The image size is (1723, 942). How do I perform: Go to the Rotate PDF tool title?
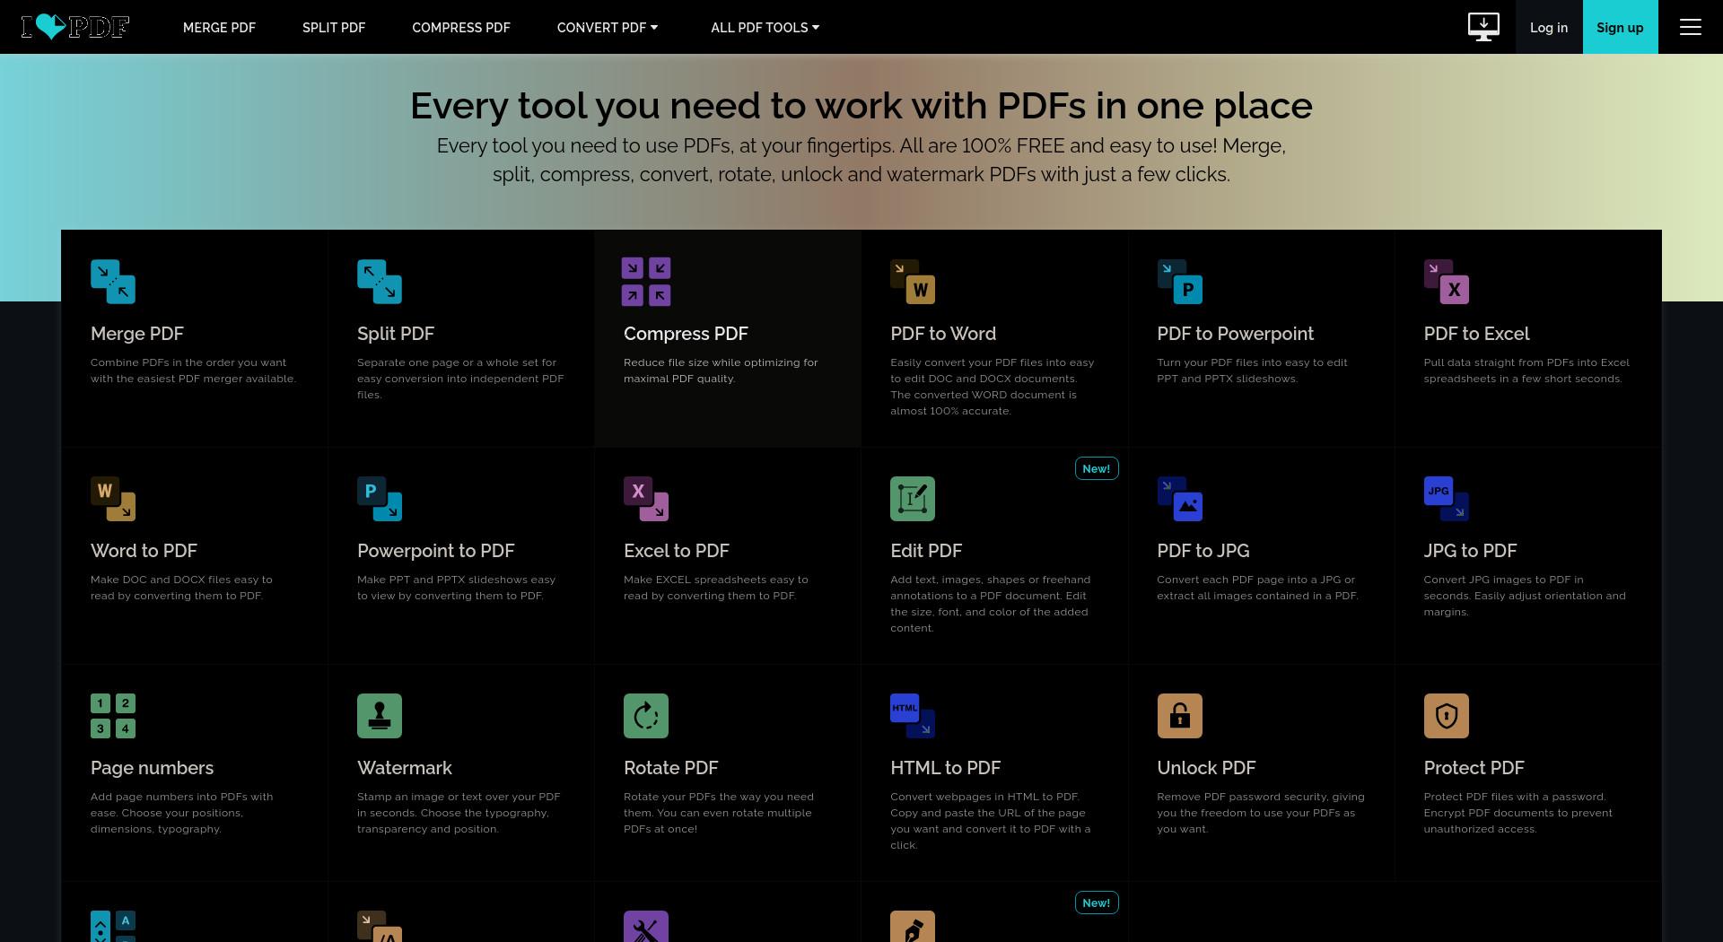point(671,768)
